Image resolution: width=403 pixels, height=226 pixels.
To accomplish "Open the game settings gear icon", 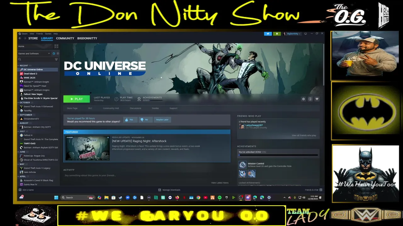I will (x=304, y=99).
